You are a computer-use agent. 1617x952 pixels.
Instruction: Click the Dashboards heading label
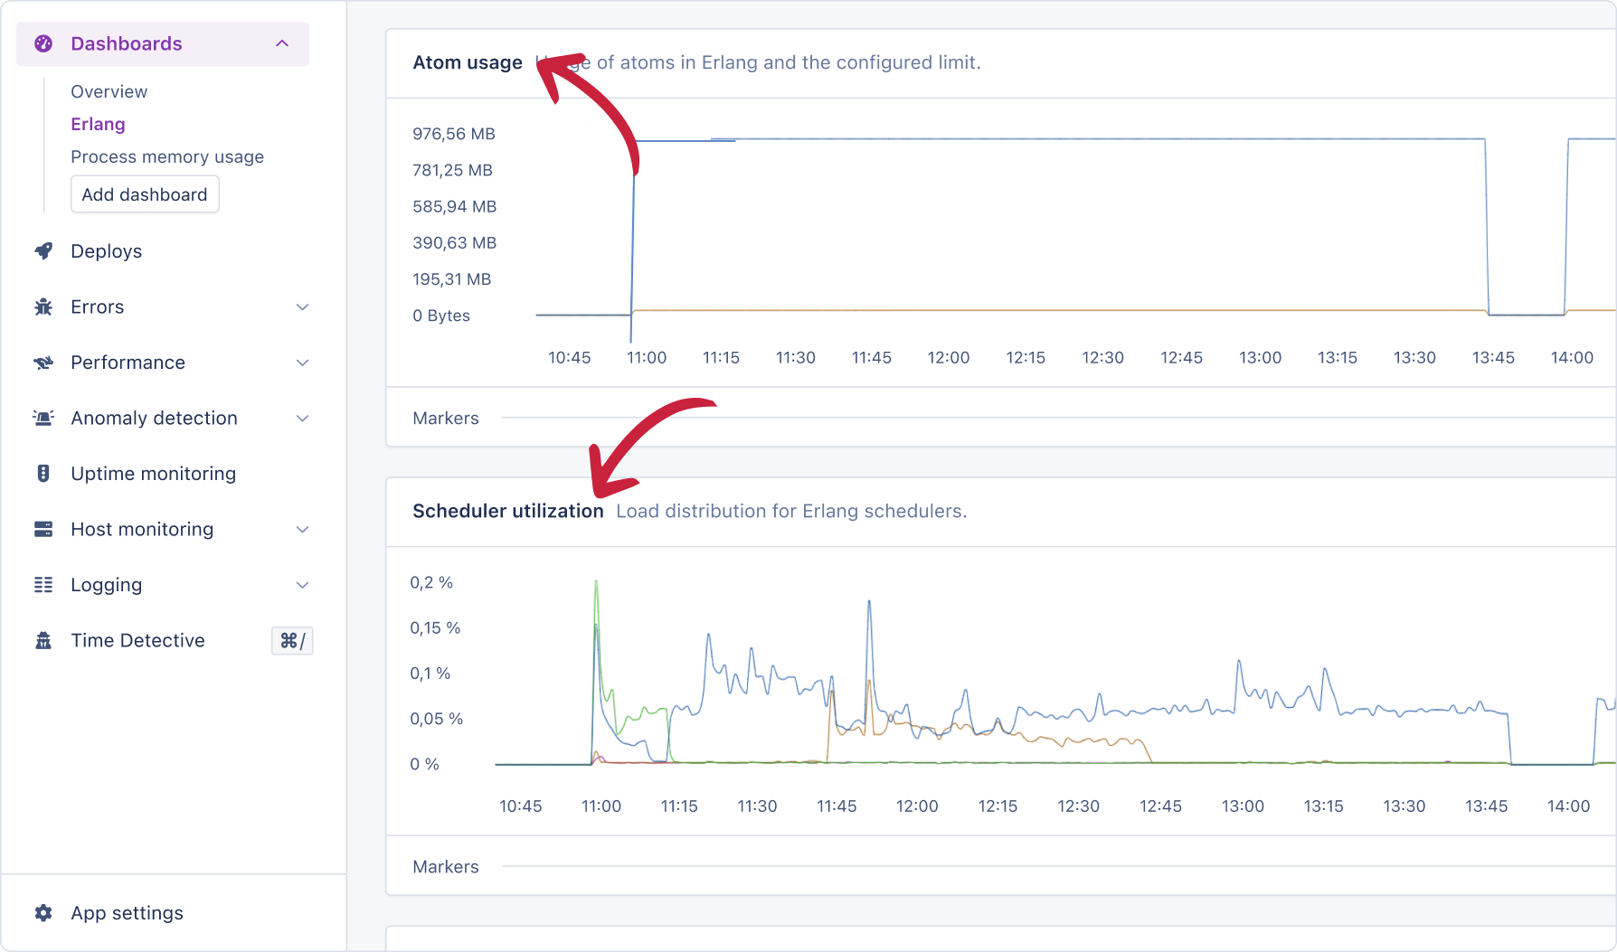(126, 43)
